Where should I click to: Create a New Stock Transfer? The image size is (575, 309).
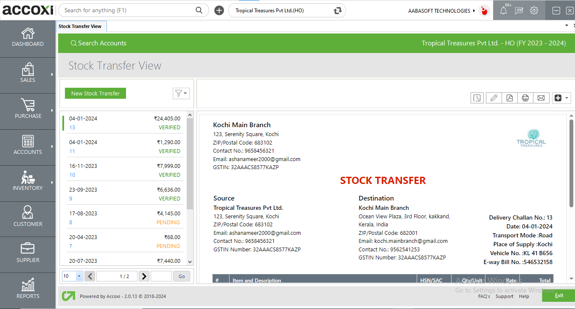coord(95,93)
